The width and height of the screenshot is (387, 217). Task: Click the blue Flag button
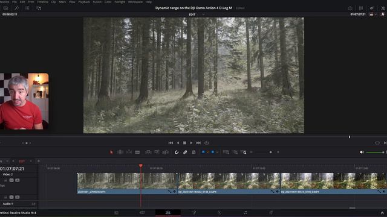203,152
